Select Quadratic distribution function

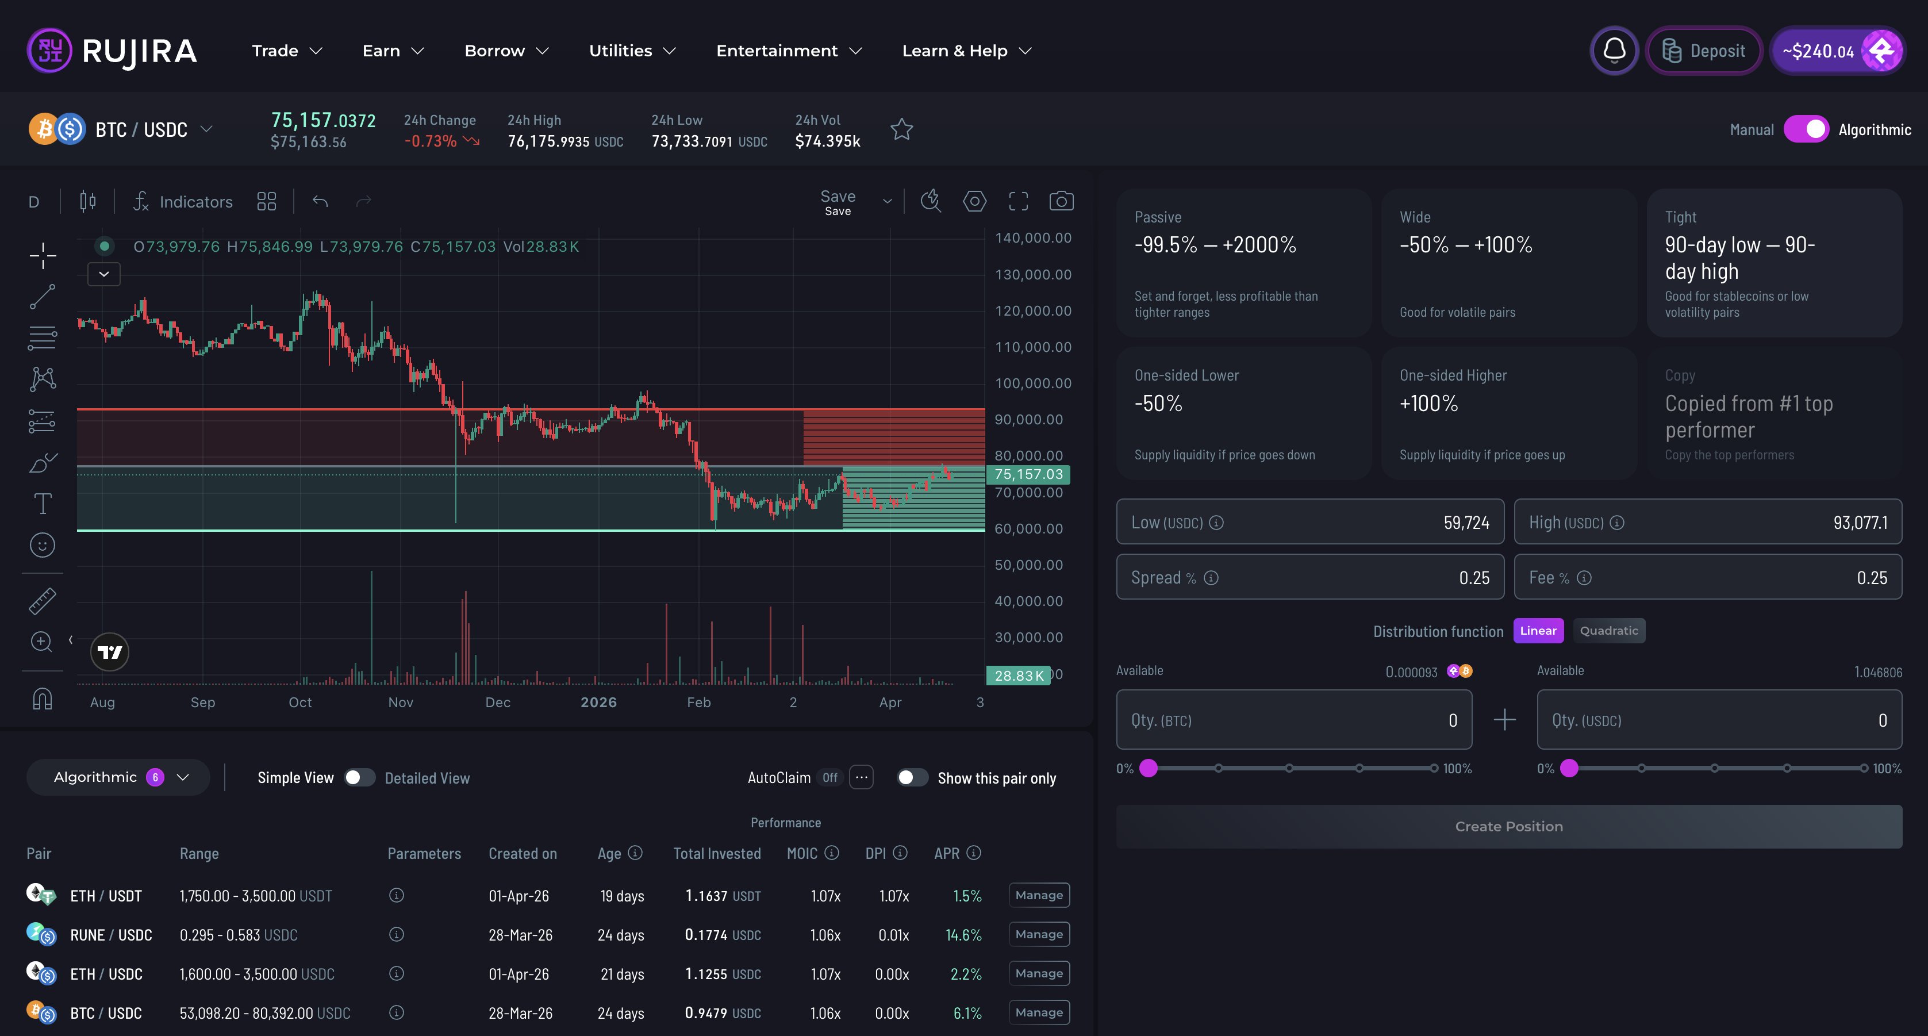pyautogui.click(x=1608, y=630)
